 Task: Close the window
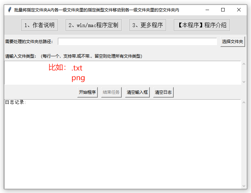click(239, 10)
